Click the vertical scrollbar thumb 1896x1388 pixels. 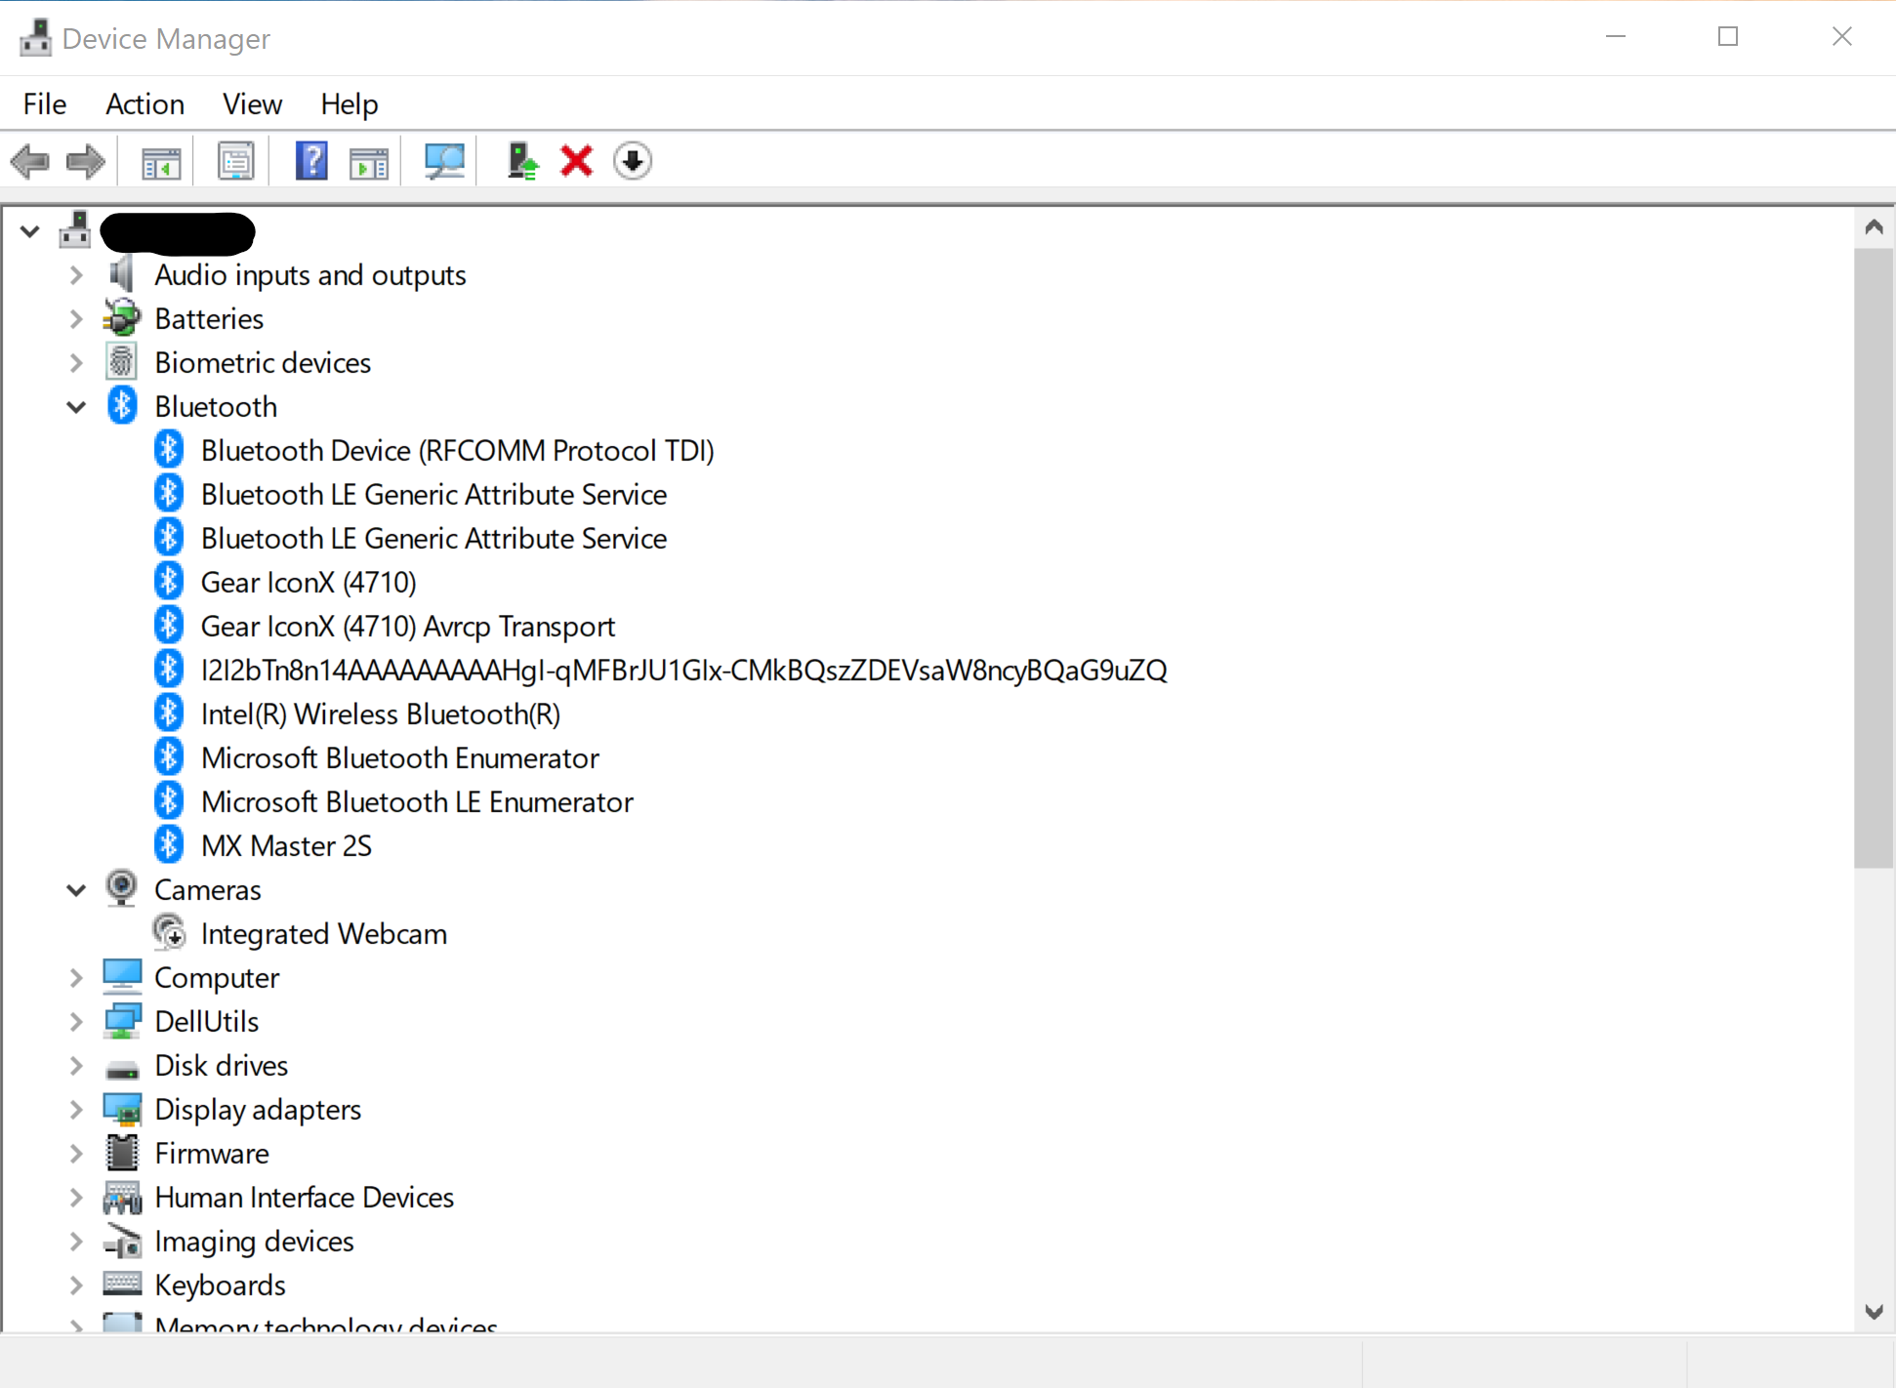1874,557
